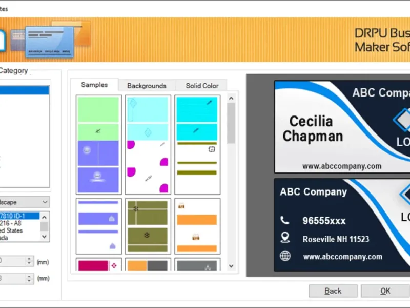Decrease the lower (mm) dimension stepper

29,281
